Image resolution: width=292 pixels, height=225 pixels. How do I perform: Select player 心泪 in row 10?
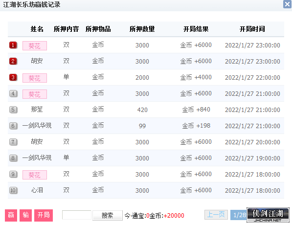pos(37,190)
